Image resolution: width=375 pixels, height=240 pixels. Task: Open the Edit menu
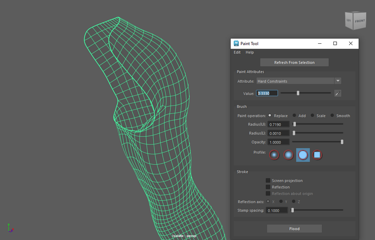(237, 52)
